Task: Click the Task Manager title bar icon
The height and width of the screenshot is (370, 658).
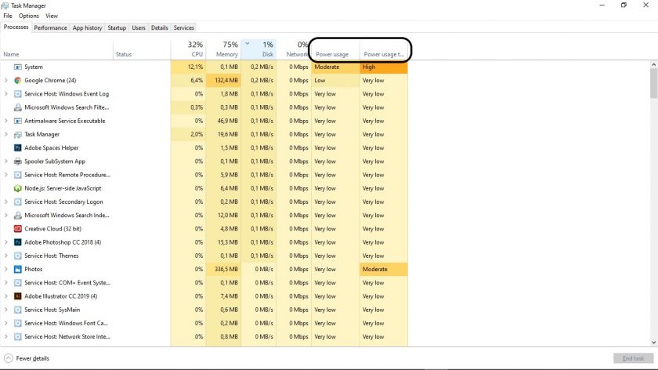Action: coord(5,5)
